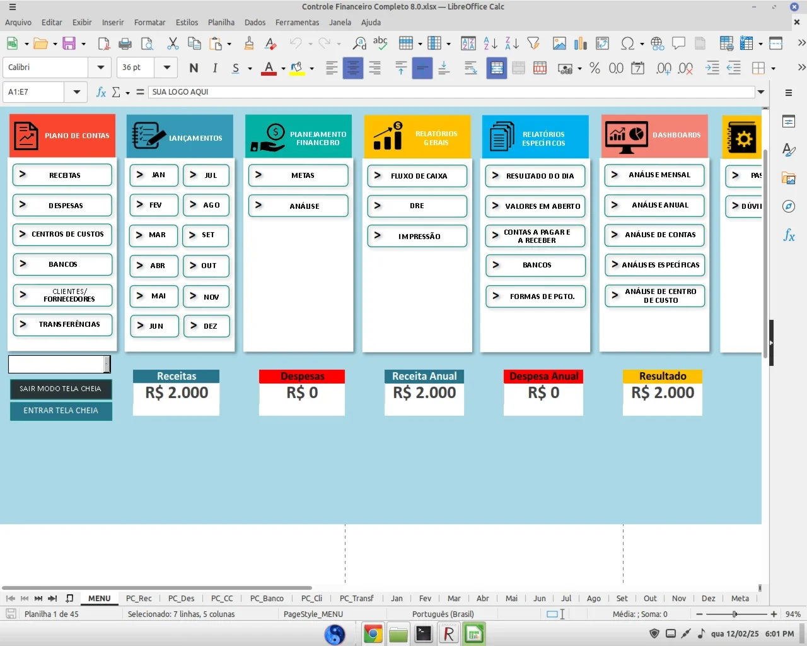This screenshot has width=807, height=646.
Task: Toggle Bold formatting
Action: pos(194,68)
